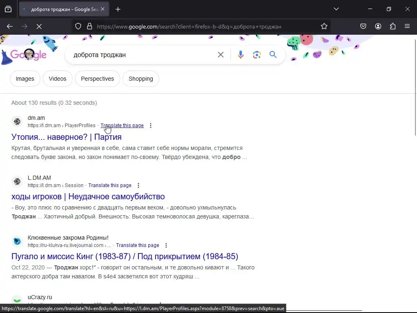Click the About 130 results text
417x313 pixels.
tap(54, 103)
